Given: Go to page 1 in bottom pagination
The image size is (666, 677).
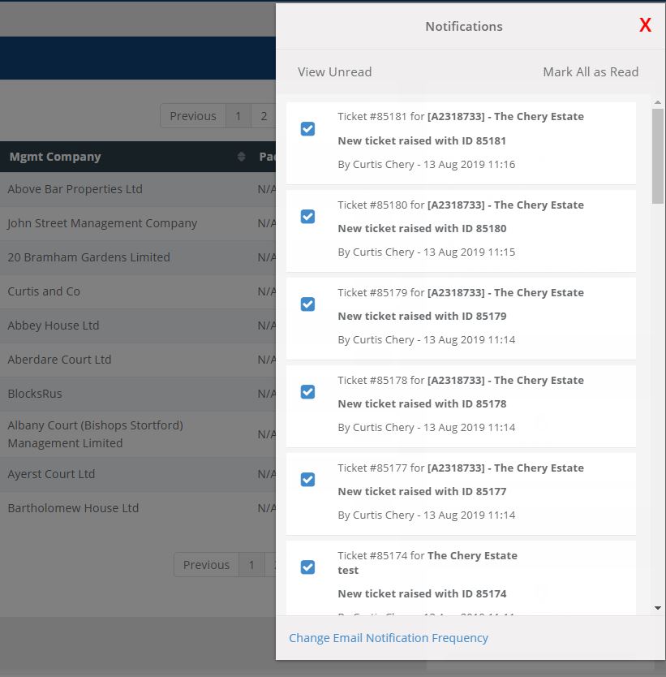Looking at the screenshot, I should tap(251, 565).
